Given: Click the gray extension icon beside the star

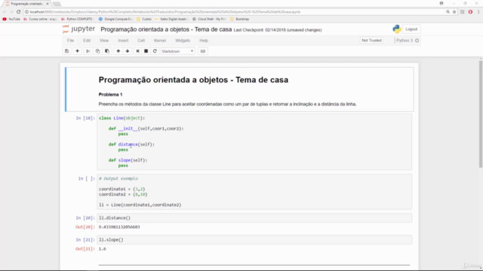Looking at the screenshot, I should [463, 12].
